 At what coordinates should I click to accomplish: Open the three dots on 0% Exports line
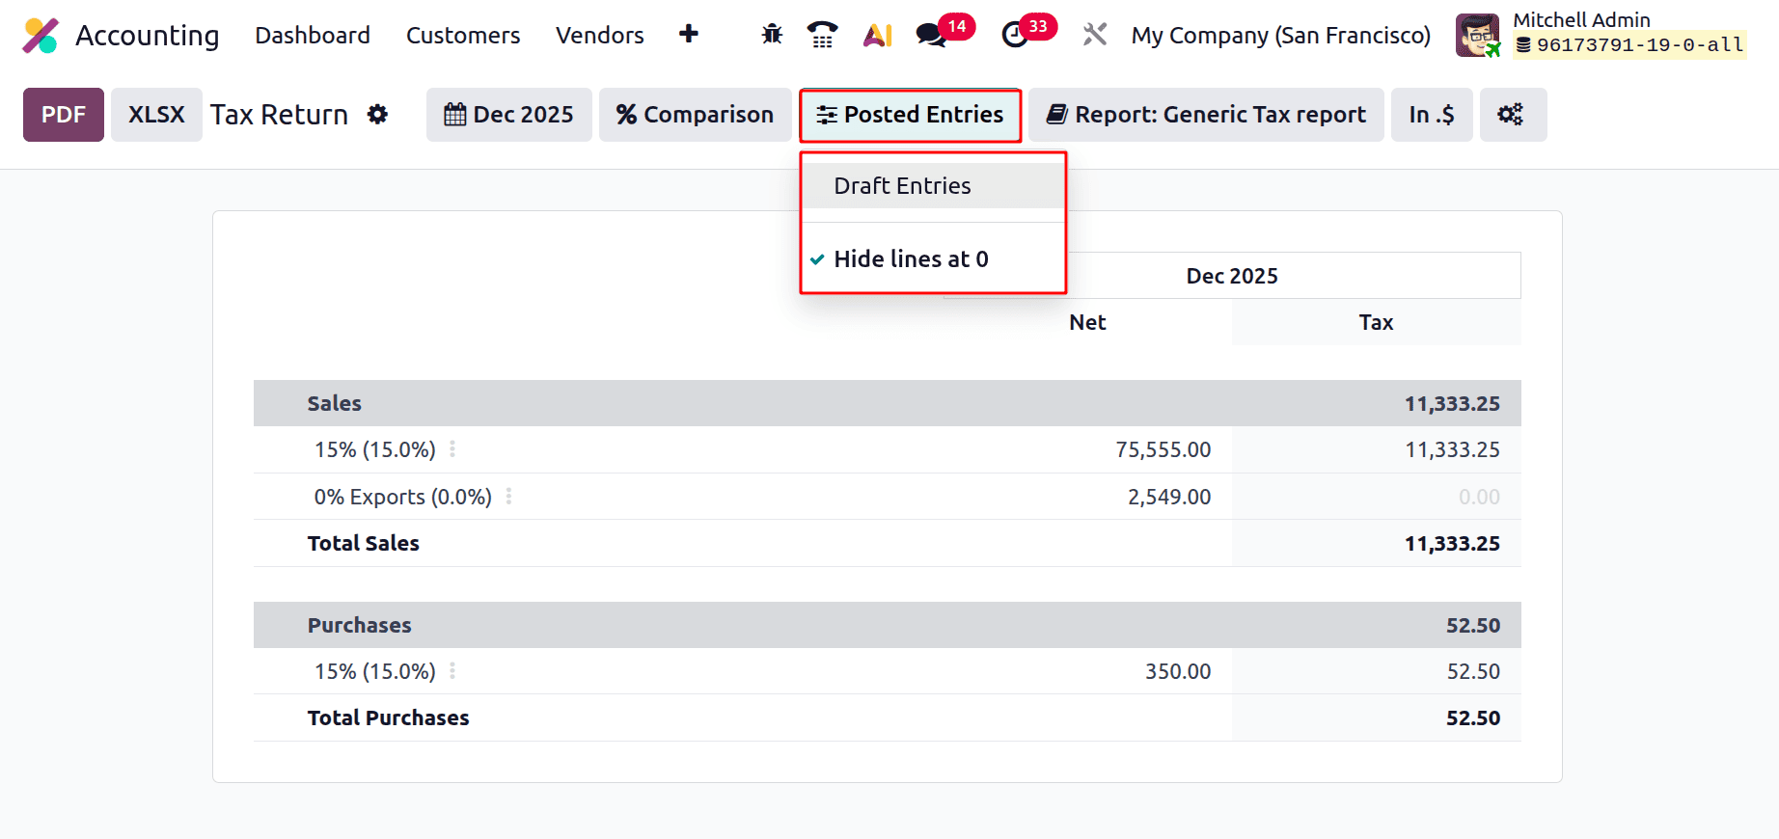point(508,497)
